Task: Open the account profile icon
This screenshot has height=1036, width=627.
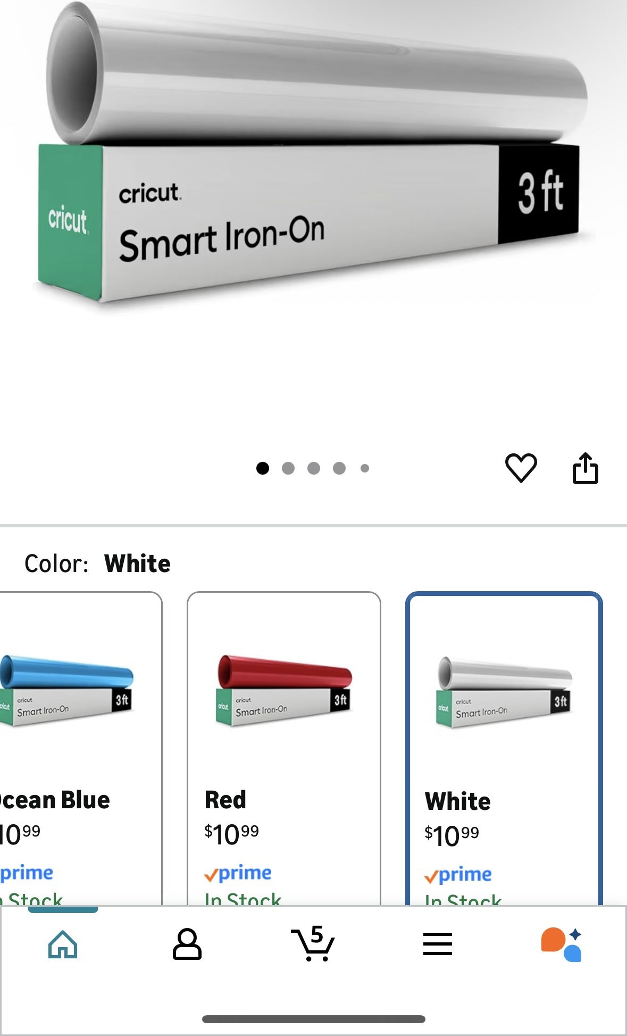Action: (x=187, y=944)
